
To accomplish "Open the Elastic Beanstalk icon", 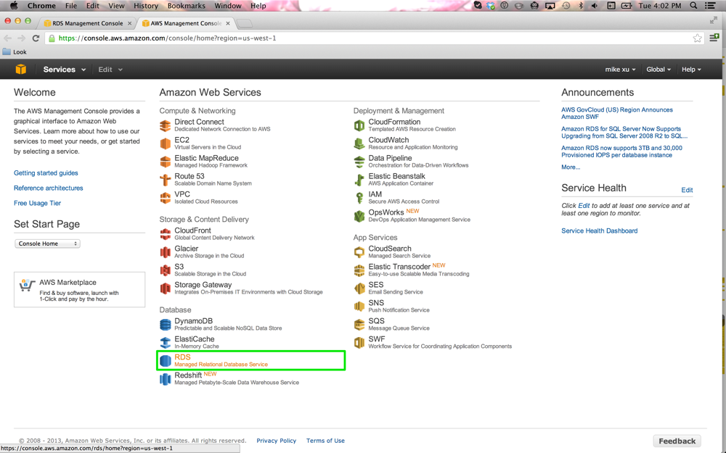I will pos(359,180).
